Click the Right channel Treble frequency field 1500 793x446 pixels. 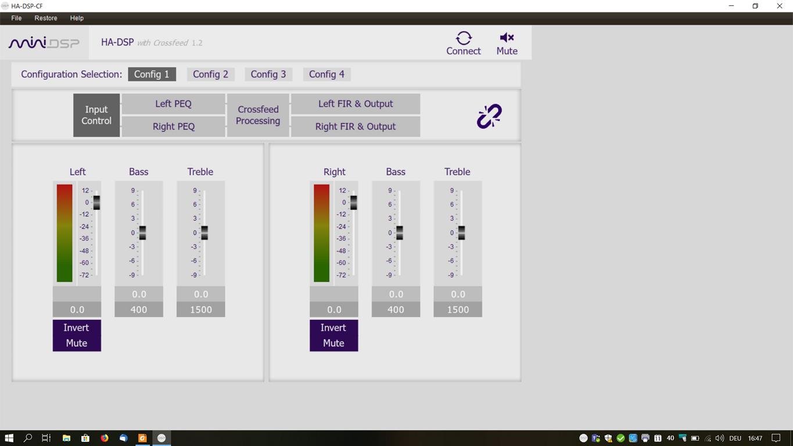point(458,310)
